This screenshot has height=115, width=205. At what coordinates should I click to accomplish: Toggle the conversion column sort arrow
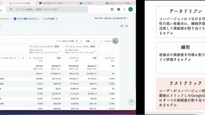click(30, 58)
